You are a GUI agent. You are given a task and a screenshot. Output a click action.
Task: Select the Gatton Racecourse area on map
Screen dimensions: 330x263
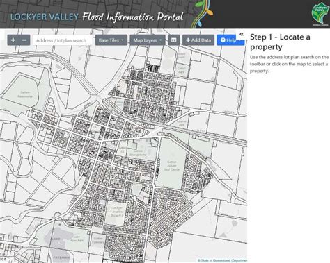(x=25, y=94)
